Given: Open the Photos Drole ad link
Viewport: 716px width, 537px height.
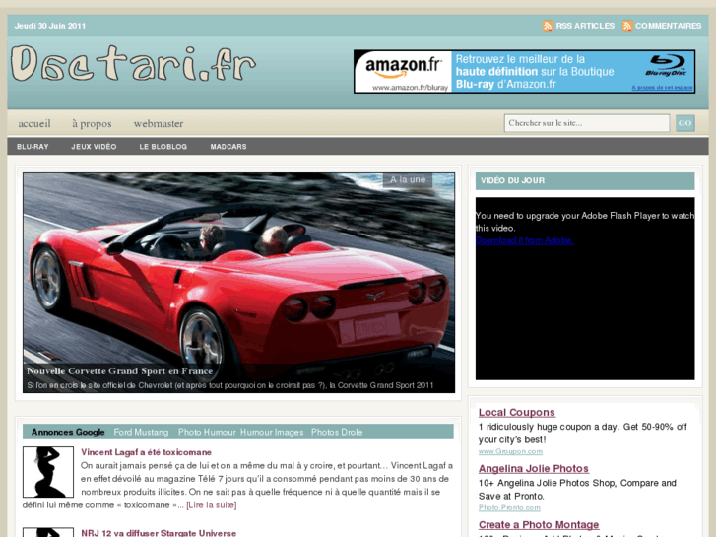Looking at the screenshot, I should click(x=337, y=432).
